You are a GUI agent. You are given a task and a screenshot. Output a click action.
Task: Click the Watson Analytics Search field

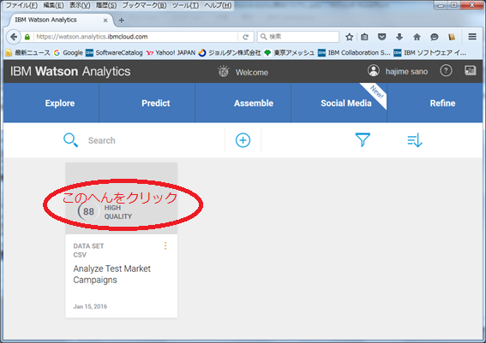pyautogui.click(x=142, y=140)
